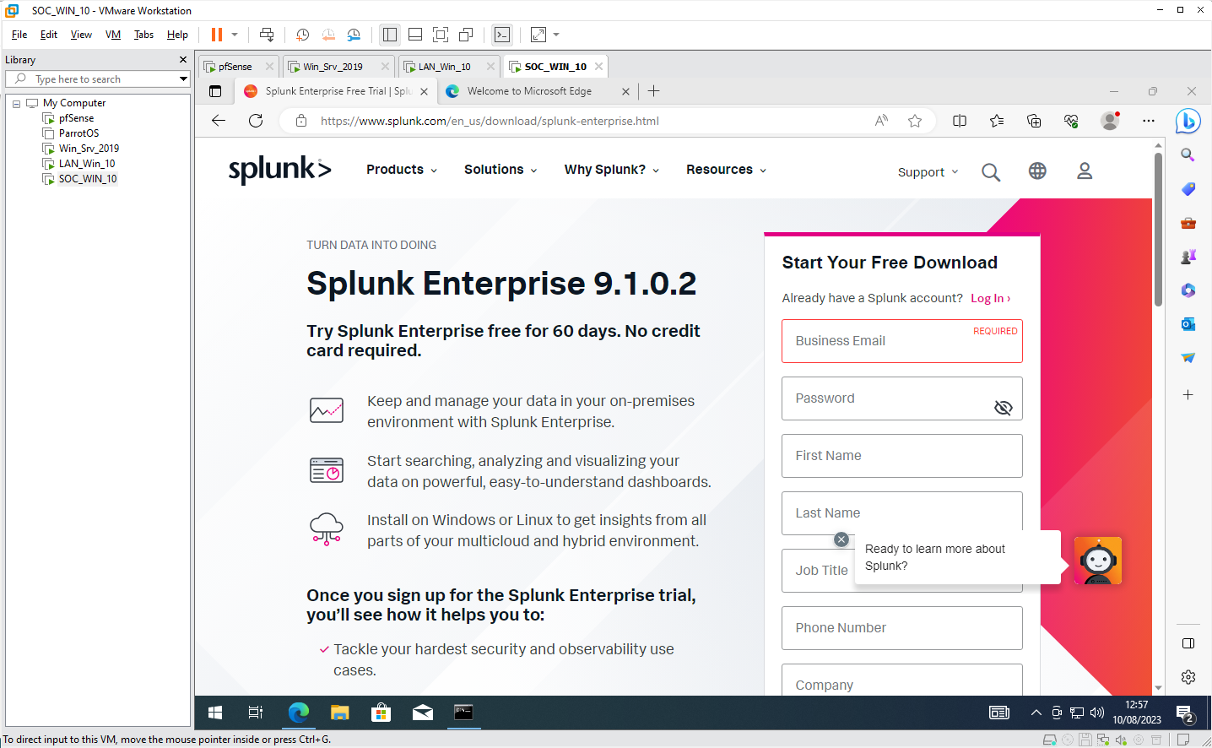Image resolution: width=1212 pixels, height=748 pixels.
Task: Open the VM menu
Action: click(113, 35)
